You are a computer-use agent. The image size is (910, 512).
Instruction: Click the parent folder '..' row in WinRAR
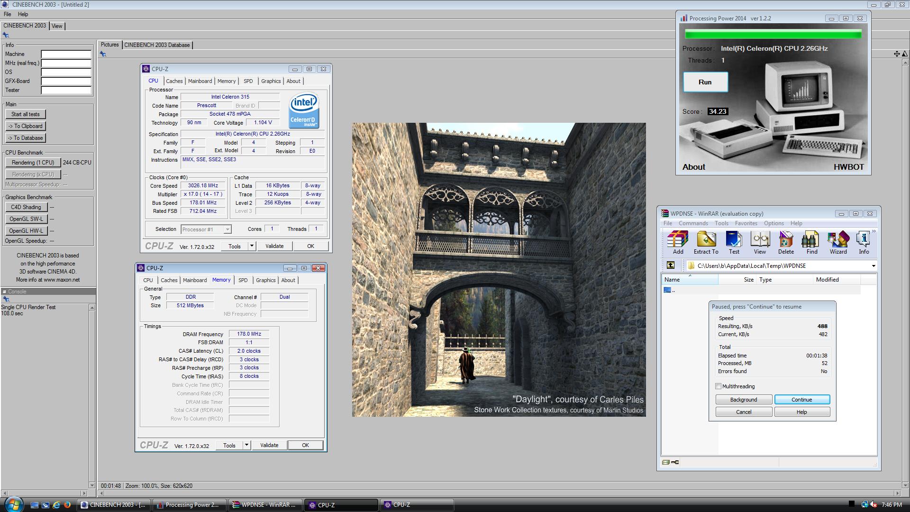tap(761, 290)
